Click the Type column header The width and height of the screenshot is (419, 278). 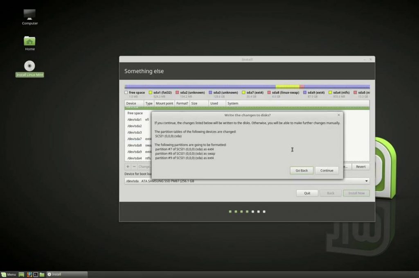149,104
